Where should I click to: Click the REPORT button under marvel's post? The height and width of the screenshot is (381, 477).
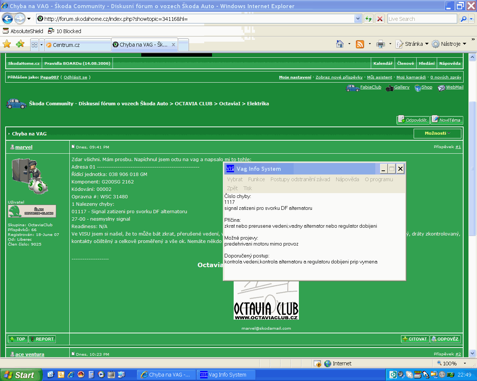pos(42,339)
